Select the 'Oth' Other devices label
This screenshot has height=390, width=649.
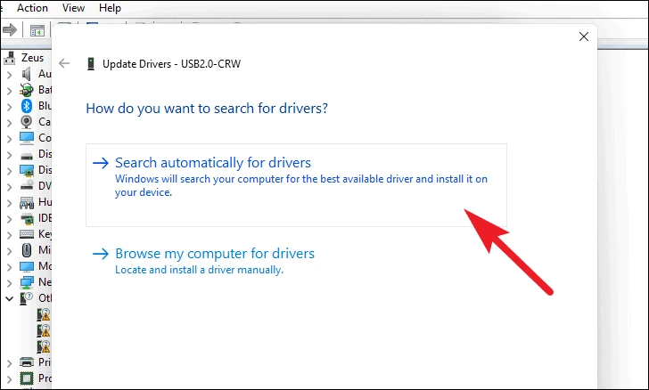45,297
